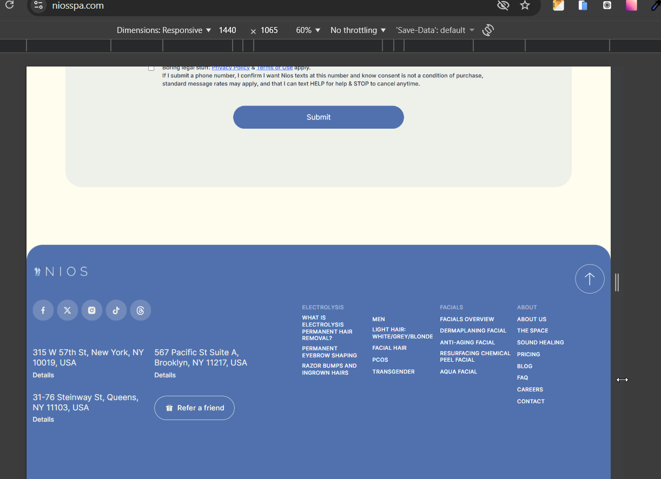Open Anti-Aging Facial link
The image size is (661, 479).
click(467, 343)
